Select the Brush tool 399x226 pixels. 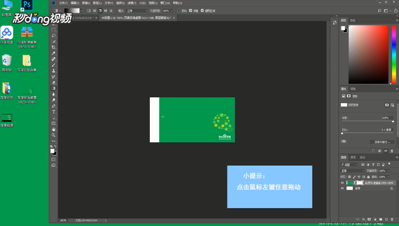pos(53,65)
